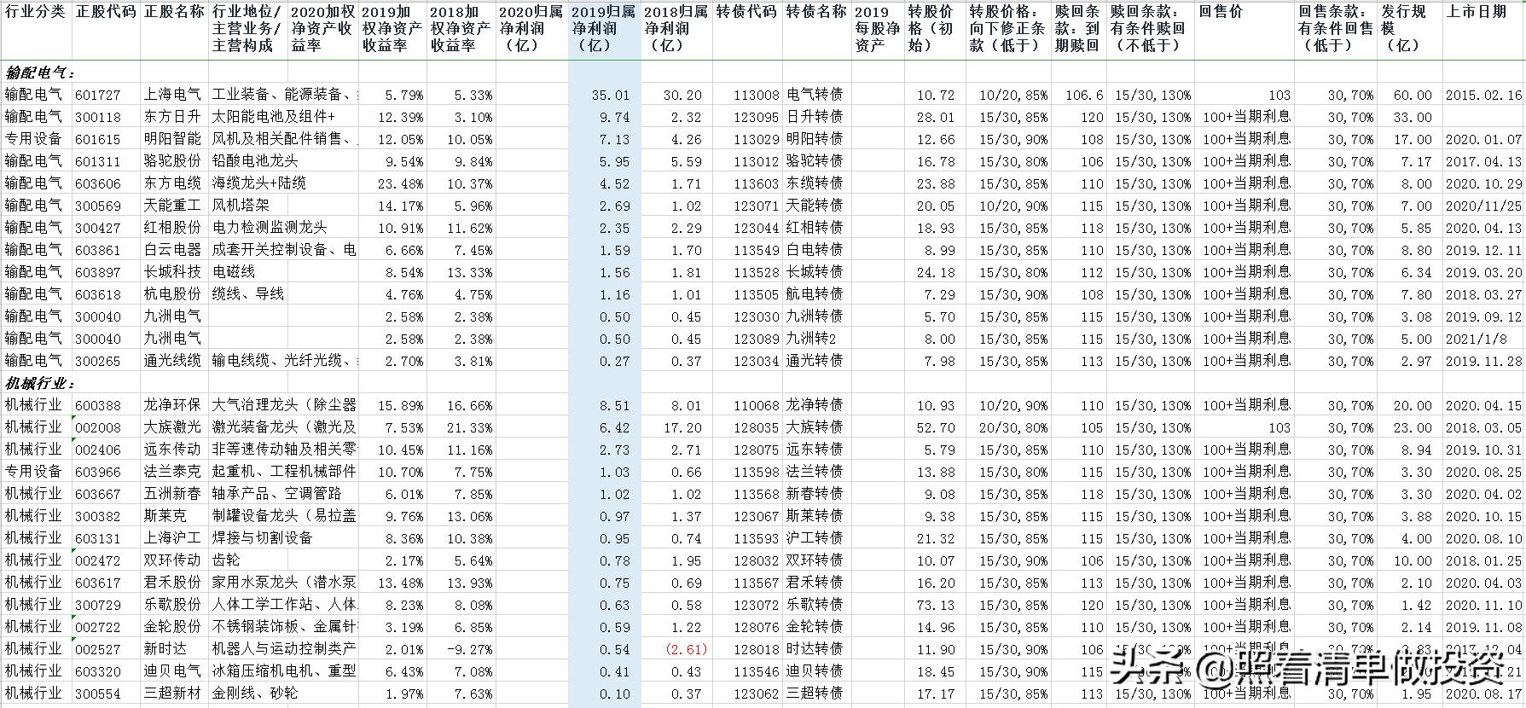The image size is (1526, 708).
Task: Click the 齿轮 business description cell
Action: tap(226, 560)
